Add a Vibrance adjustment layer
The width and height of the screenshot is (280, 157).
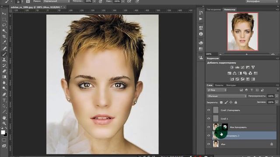tap(253, 67)
